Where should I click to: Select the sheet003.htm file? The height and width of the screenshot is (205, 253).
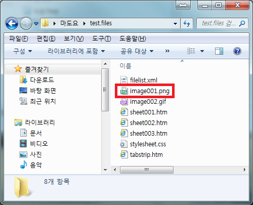[x=148, y=134]
